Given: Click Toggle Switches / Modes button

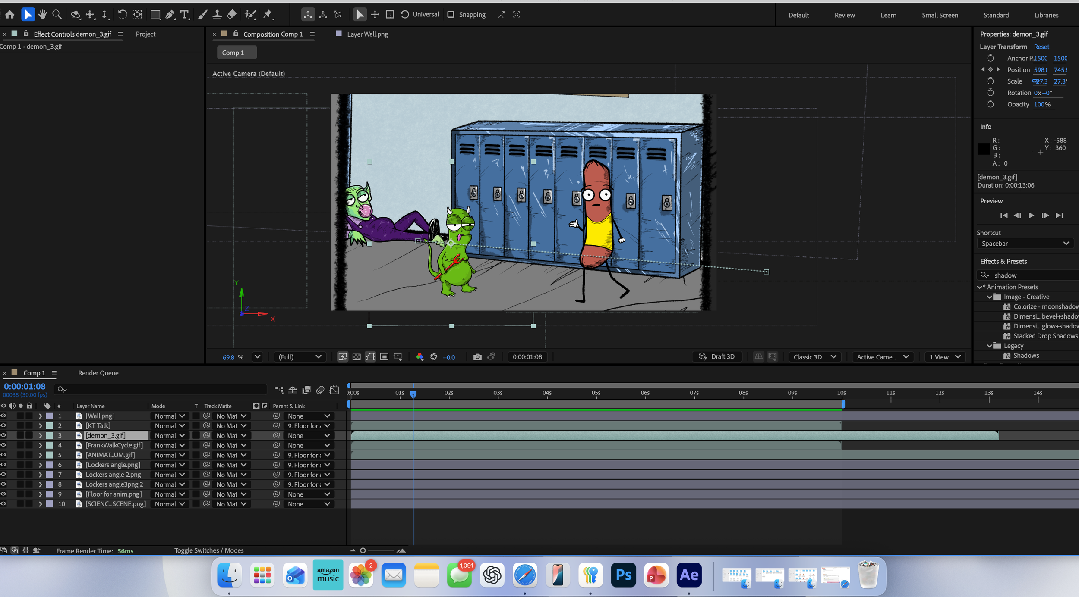Looking at the screenshot, I should pos(209,550).
